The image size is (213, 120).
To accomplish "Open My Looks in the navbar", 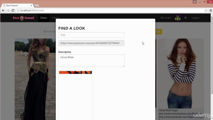I will click(x=166, y=18).
